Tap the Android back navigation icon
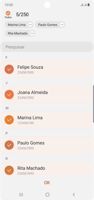Image resolution: width=94 pixels, height=200 pixels. point(74,194)
